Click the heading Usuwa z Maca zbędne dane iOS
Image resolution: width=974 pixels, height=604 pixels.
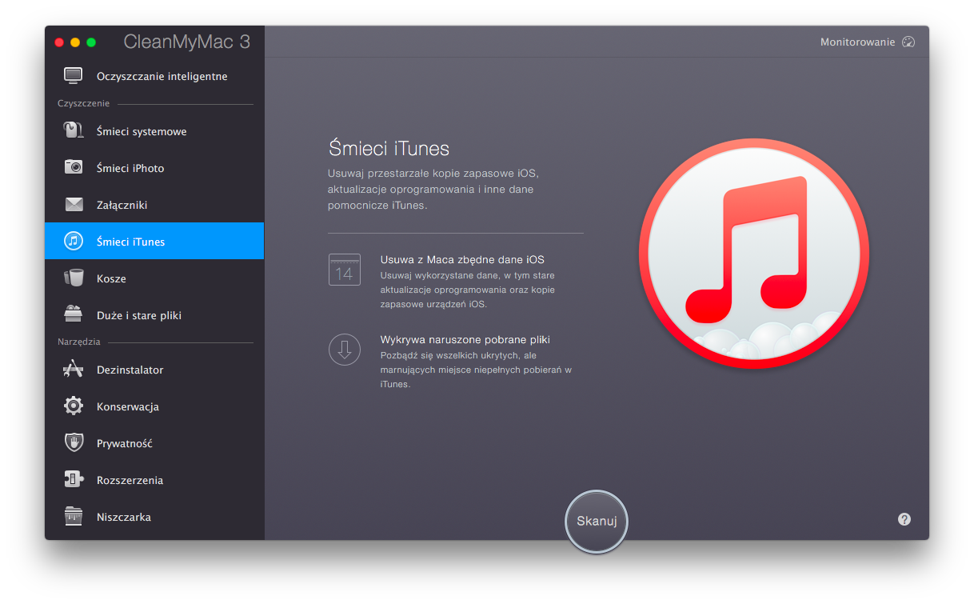462,259
